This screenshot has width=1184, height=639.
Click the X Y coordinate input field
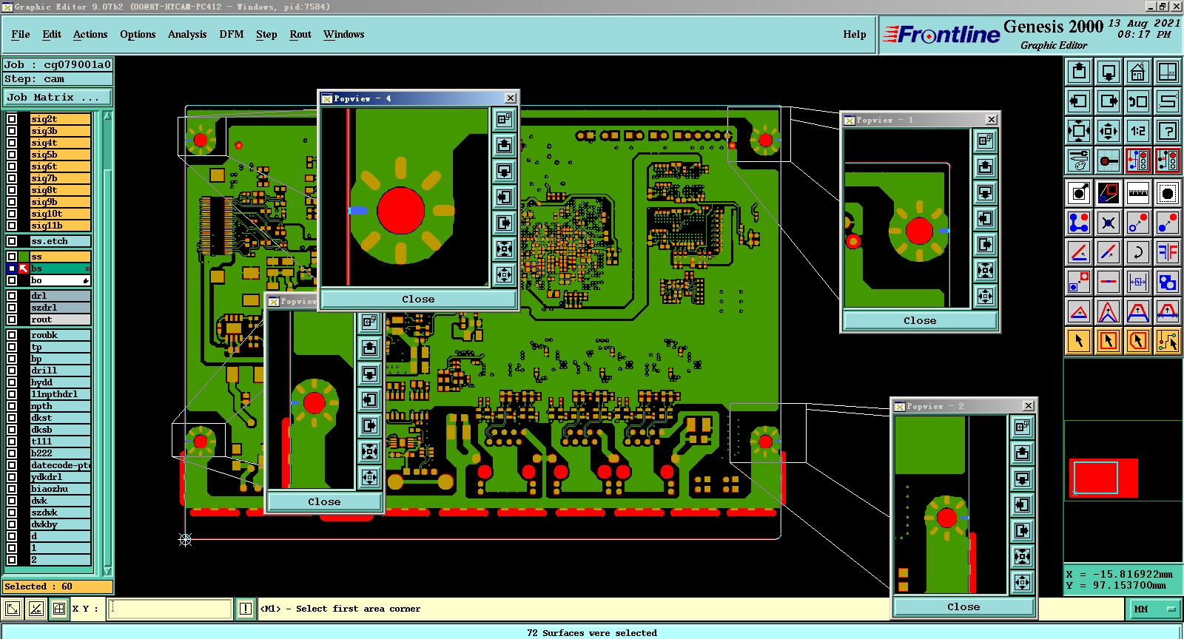point(171,609)
